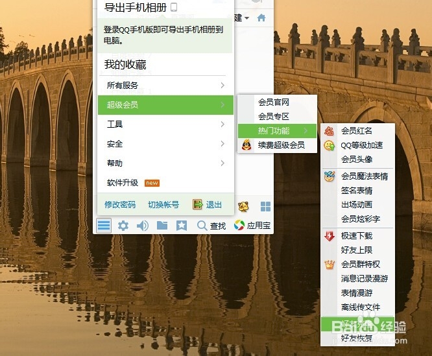This screenshot has width=432, height=356.
Task: Expand the 帮助 submenu arrow
Action: click(x=222, y=163)
